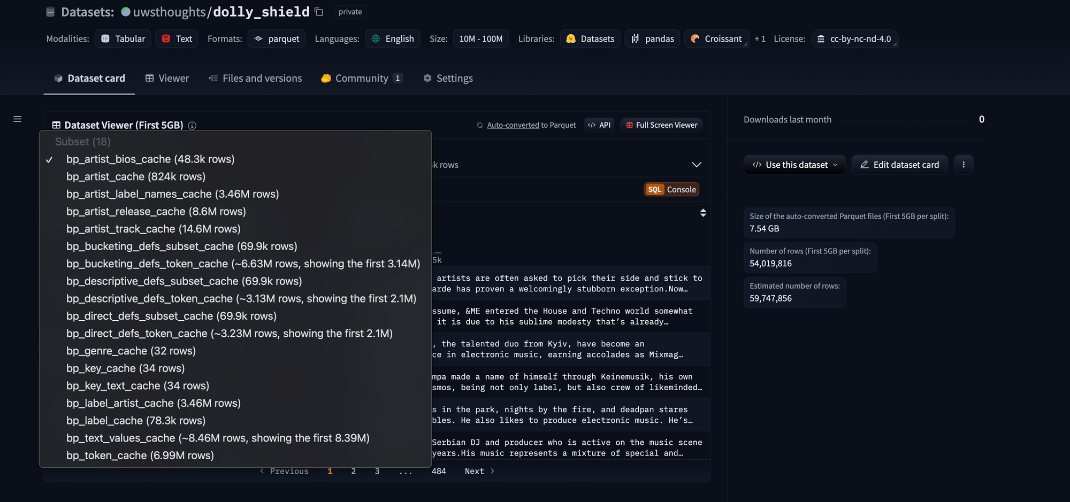This screenshot has width=1070, height=502.
Task: Click the Edit dataset card button
Action: 899,165
